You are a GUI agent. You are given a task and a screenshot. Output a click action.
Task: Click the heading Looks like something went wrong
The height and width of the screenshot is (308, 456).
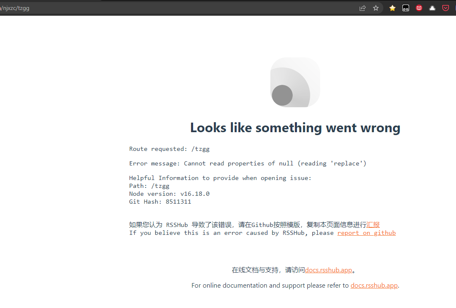295,128
